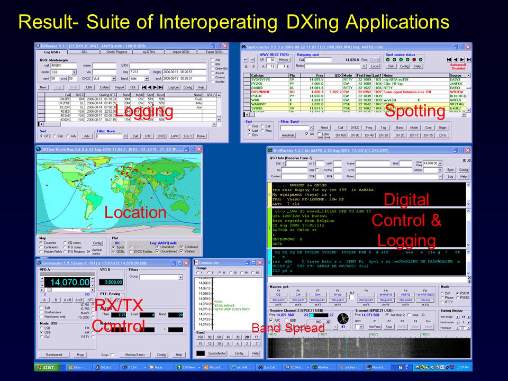Toggle Ham bands only checkbox
508x381 pixels.
pos(41,317)
